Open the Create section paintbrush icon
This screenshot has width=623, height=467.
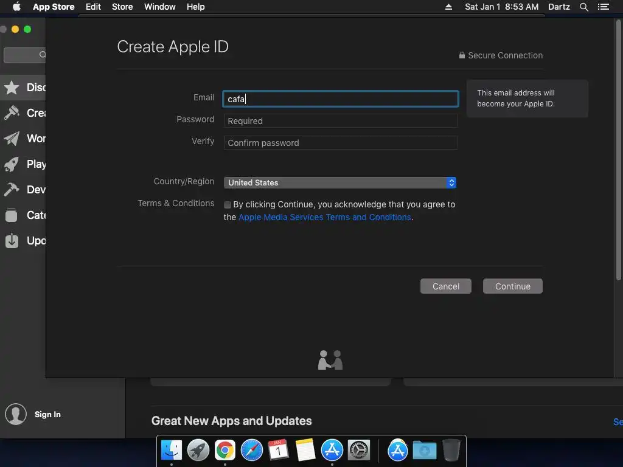pos(12,112)
